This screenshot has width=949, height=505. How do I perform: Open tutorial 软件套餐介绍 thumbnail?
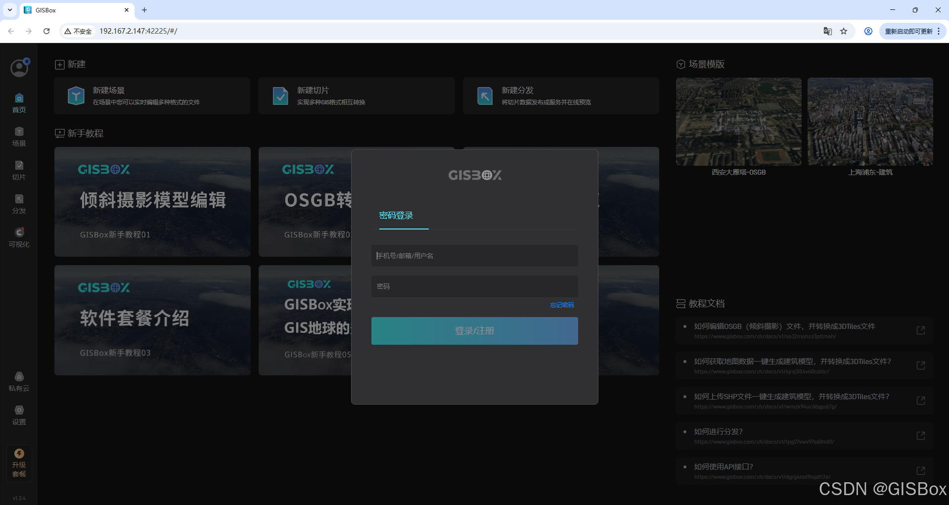click(x=152, y=320)
